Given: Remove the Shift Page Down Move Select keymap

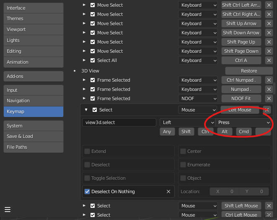Looking at the screenshot, I should tap(269, 51).
